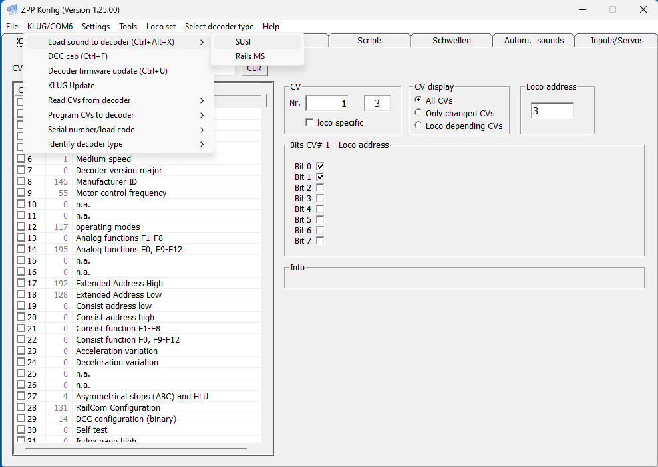Click the Loco address input field
Image resolution: width=658 pixels, height=467 pixels.
(552, 111)
